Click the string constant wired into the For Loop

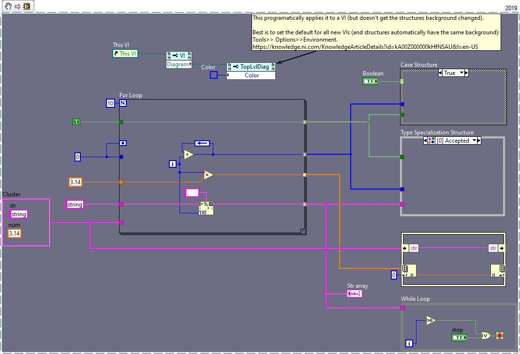[74, 204]
